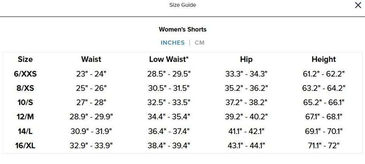Click the Low Waist* column header

[x=169, y=59]
